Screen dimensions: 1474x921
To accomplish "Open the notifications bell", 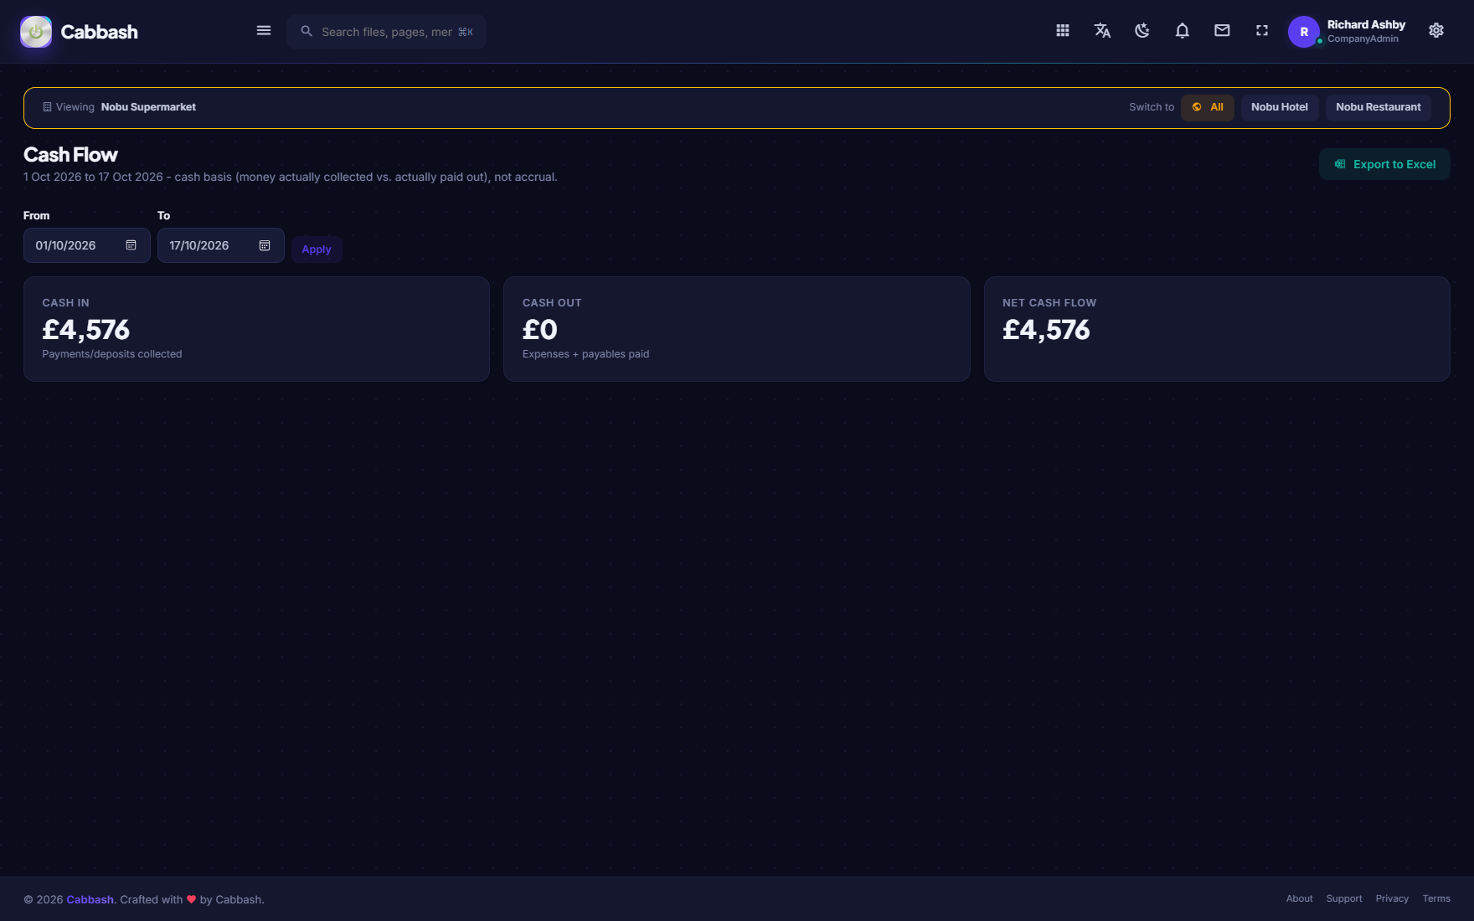I will [x=1183, y=31].
